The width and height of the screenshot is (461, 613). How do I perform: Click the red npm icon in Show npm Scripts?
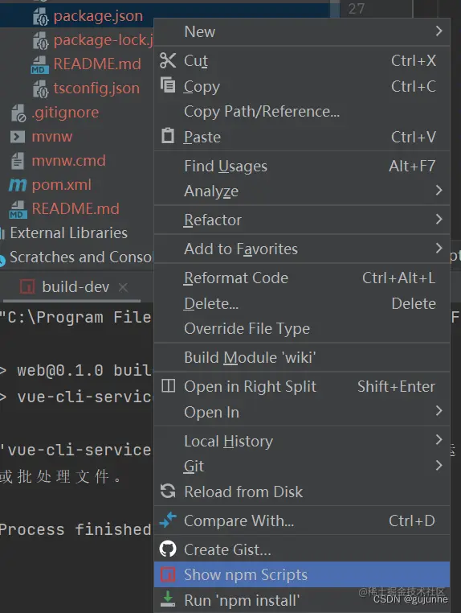point(168,574)
